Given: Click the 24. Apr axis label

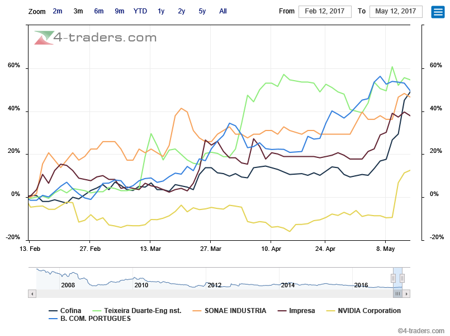Looking at the screenshot, I should pos(325,249).
